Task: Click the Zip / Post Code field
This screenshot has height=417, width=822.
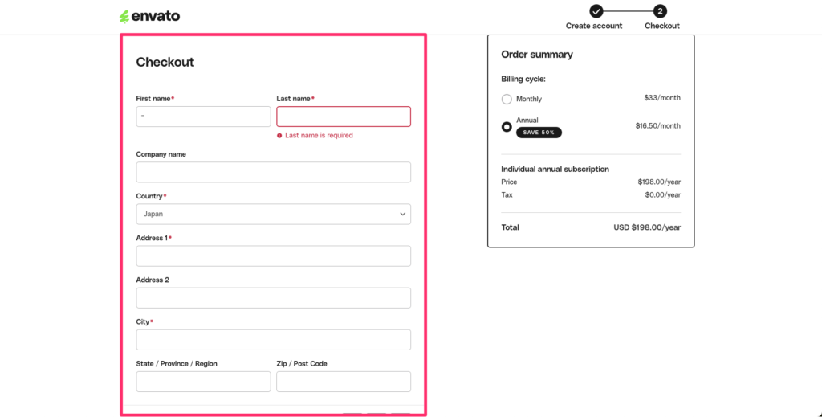Action: click(x=344, y=382)
